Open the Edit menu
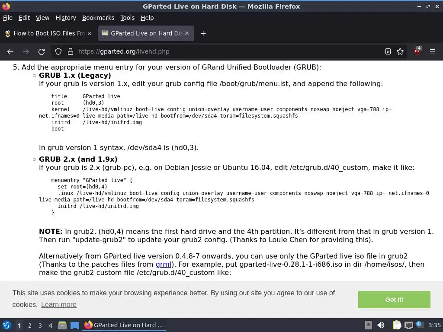The height and width of the screenshot is (332, 443). coord(24,18)
